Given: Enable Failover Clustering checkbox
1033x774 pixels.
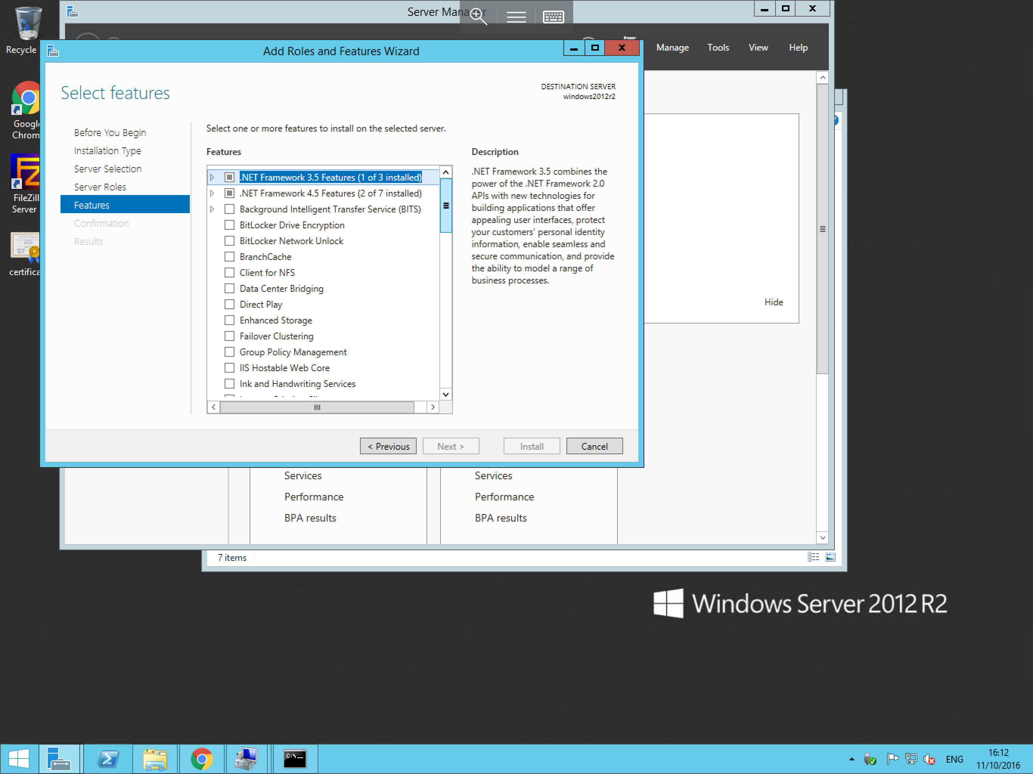Looking at the screenshot, I should 228,336.
